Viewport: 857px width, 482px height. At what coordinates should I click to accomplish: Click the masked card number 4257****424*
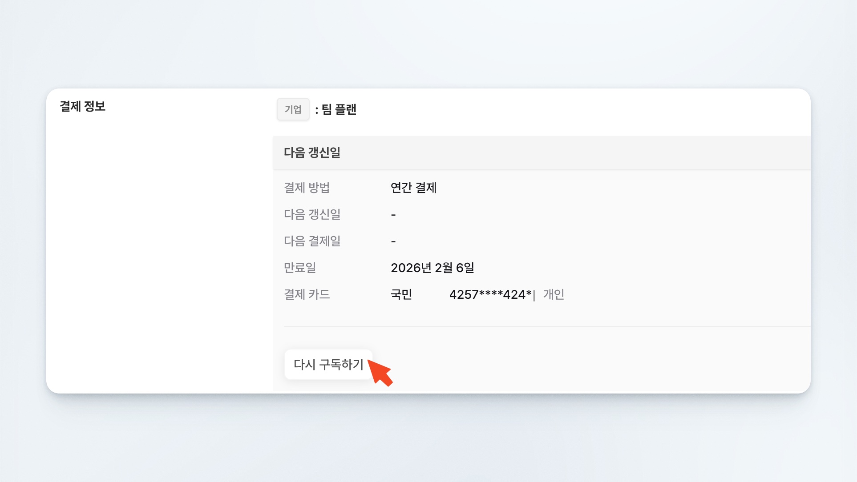click(490, 294)
